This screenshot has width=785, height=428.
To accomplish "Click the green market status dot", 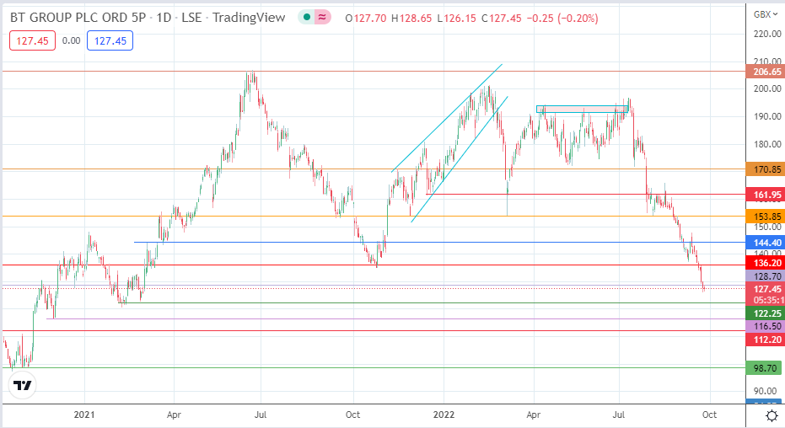I will 307,18.
